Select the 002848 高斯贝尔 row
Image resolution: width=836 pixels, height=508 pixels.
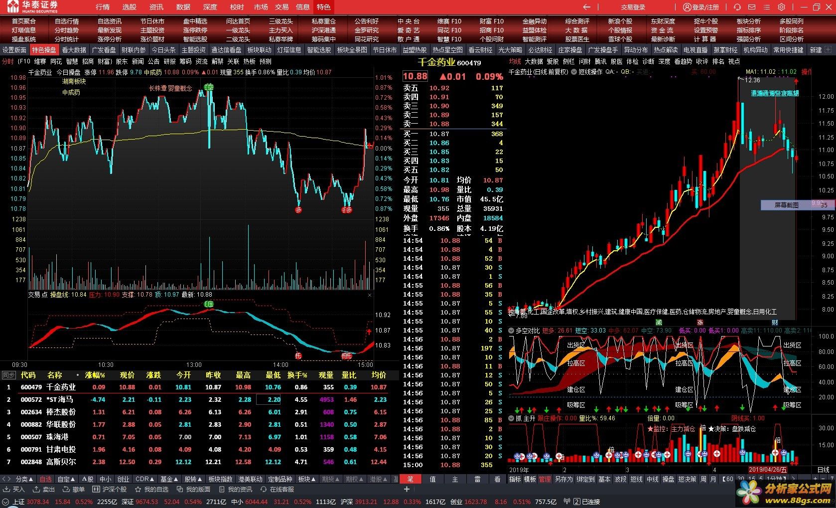[x=199, y=462]
